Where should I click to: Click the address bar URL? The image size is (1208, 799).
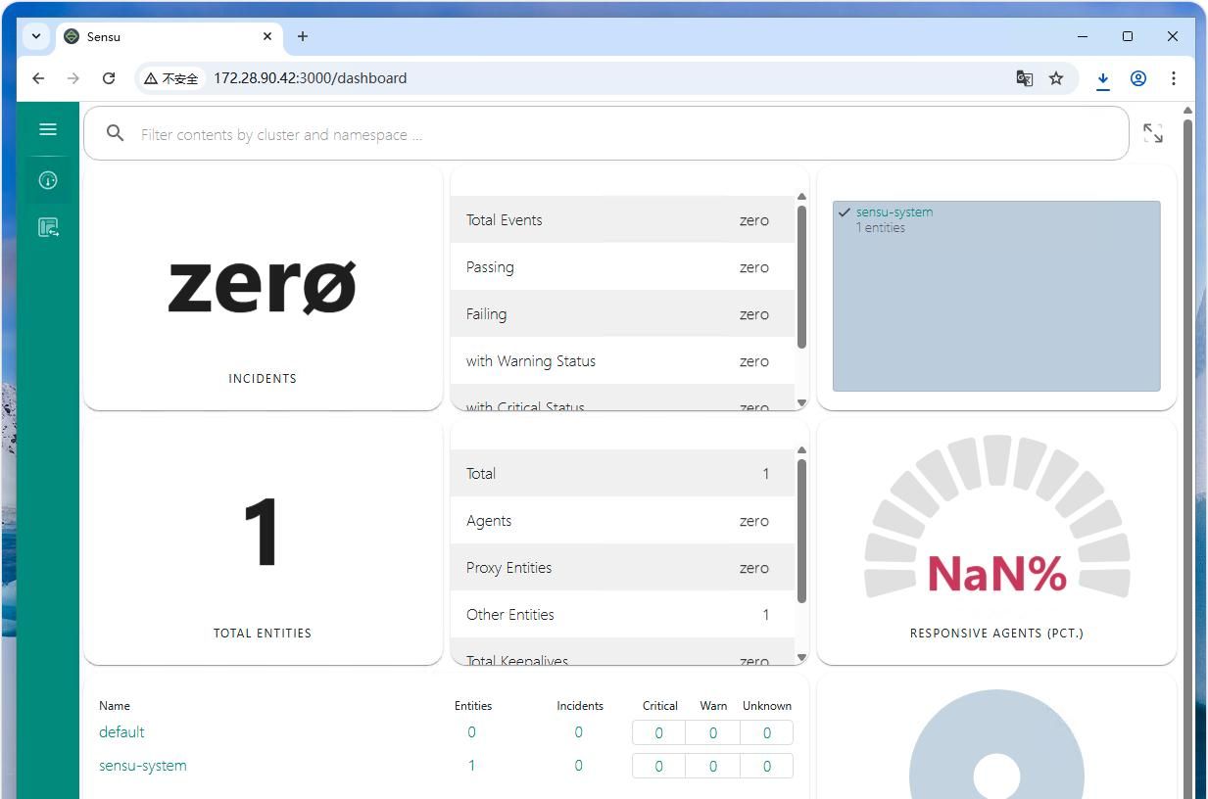click(310, 78)
